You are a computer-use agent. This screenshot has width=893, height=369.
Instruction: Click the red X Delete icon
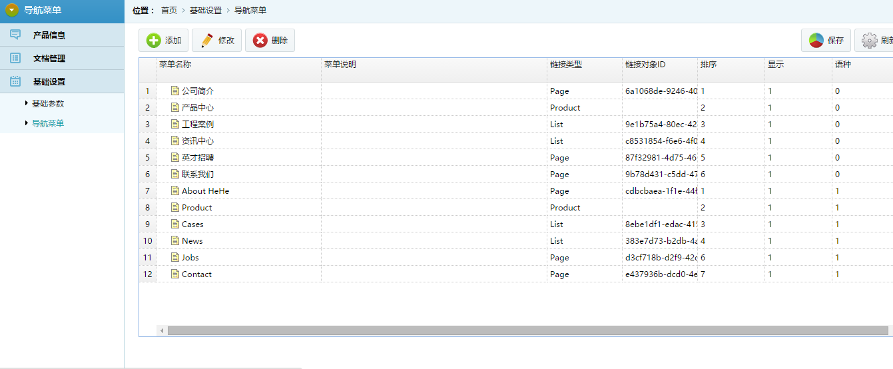tap(260, 41)
